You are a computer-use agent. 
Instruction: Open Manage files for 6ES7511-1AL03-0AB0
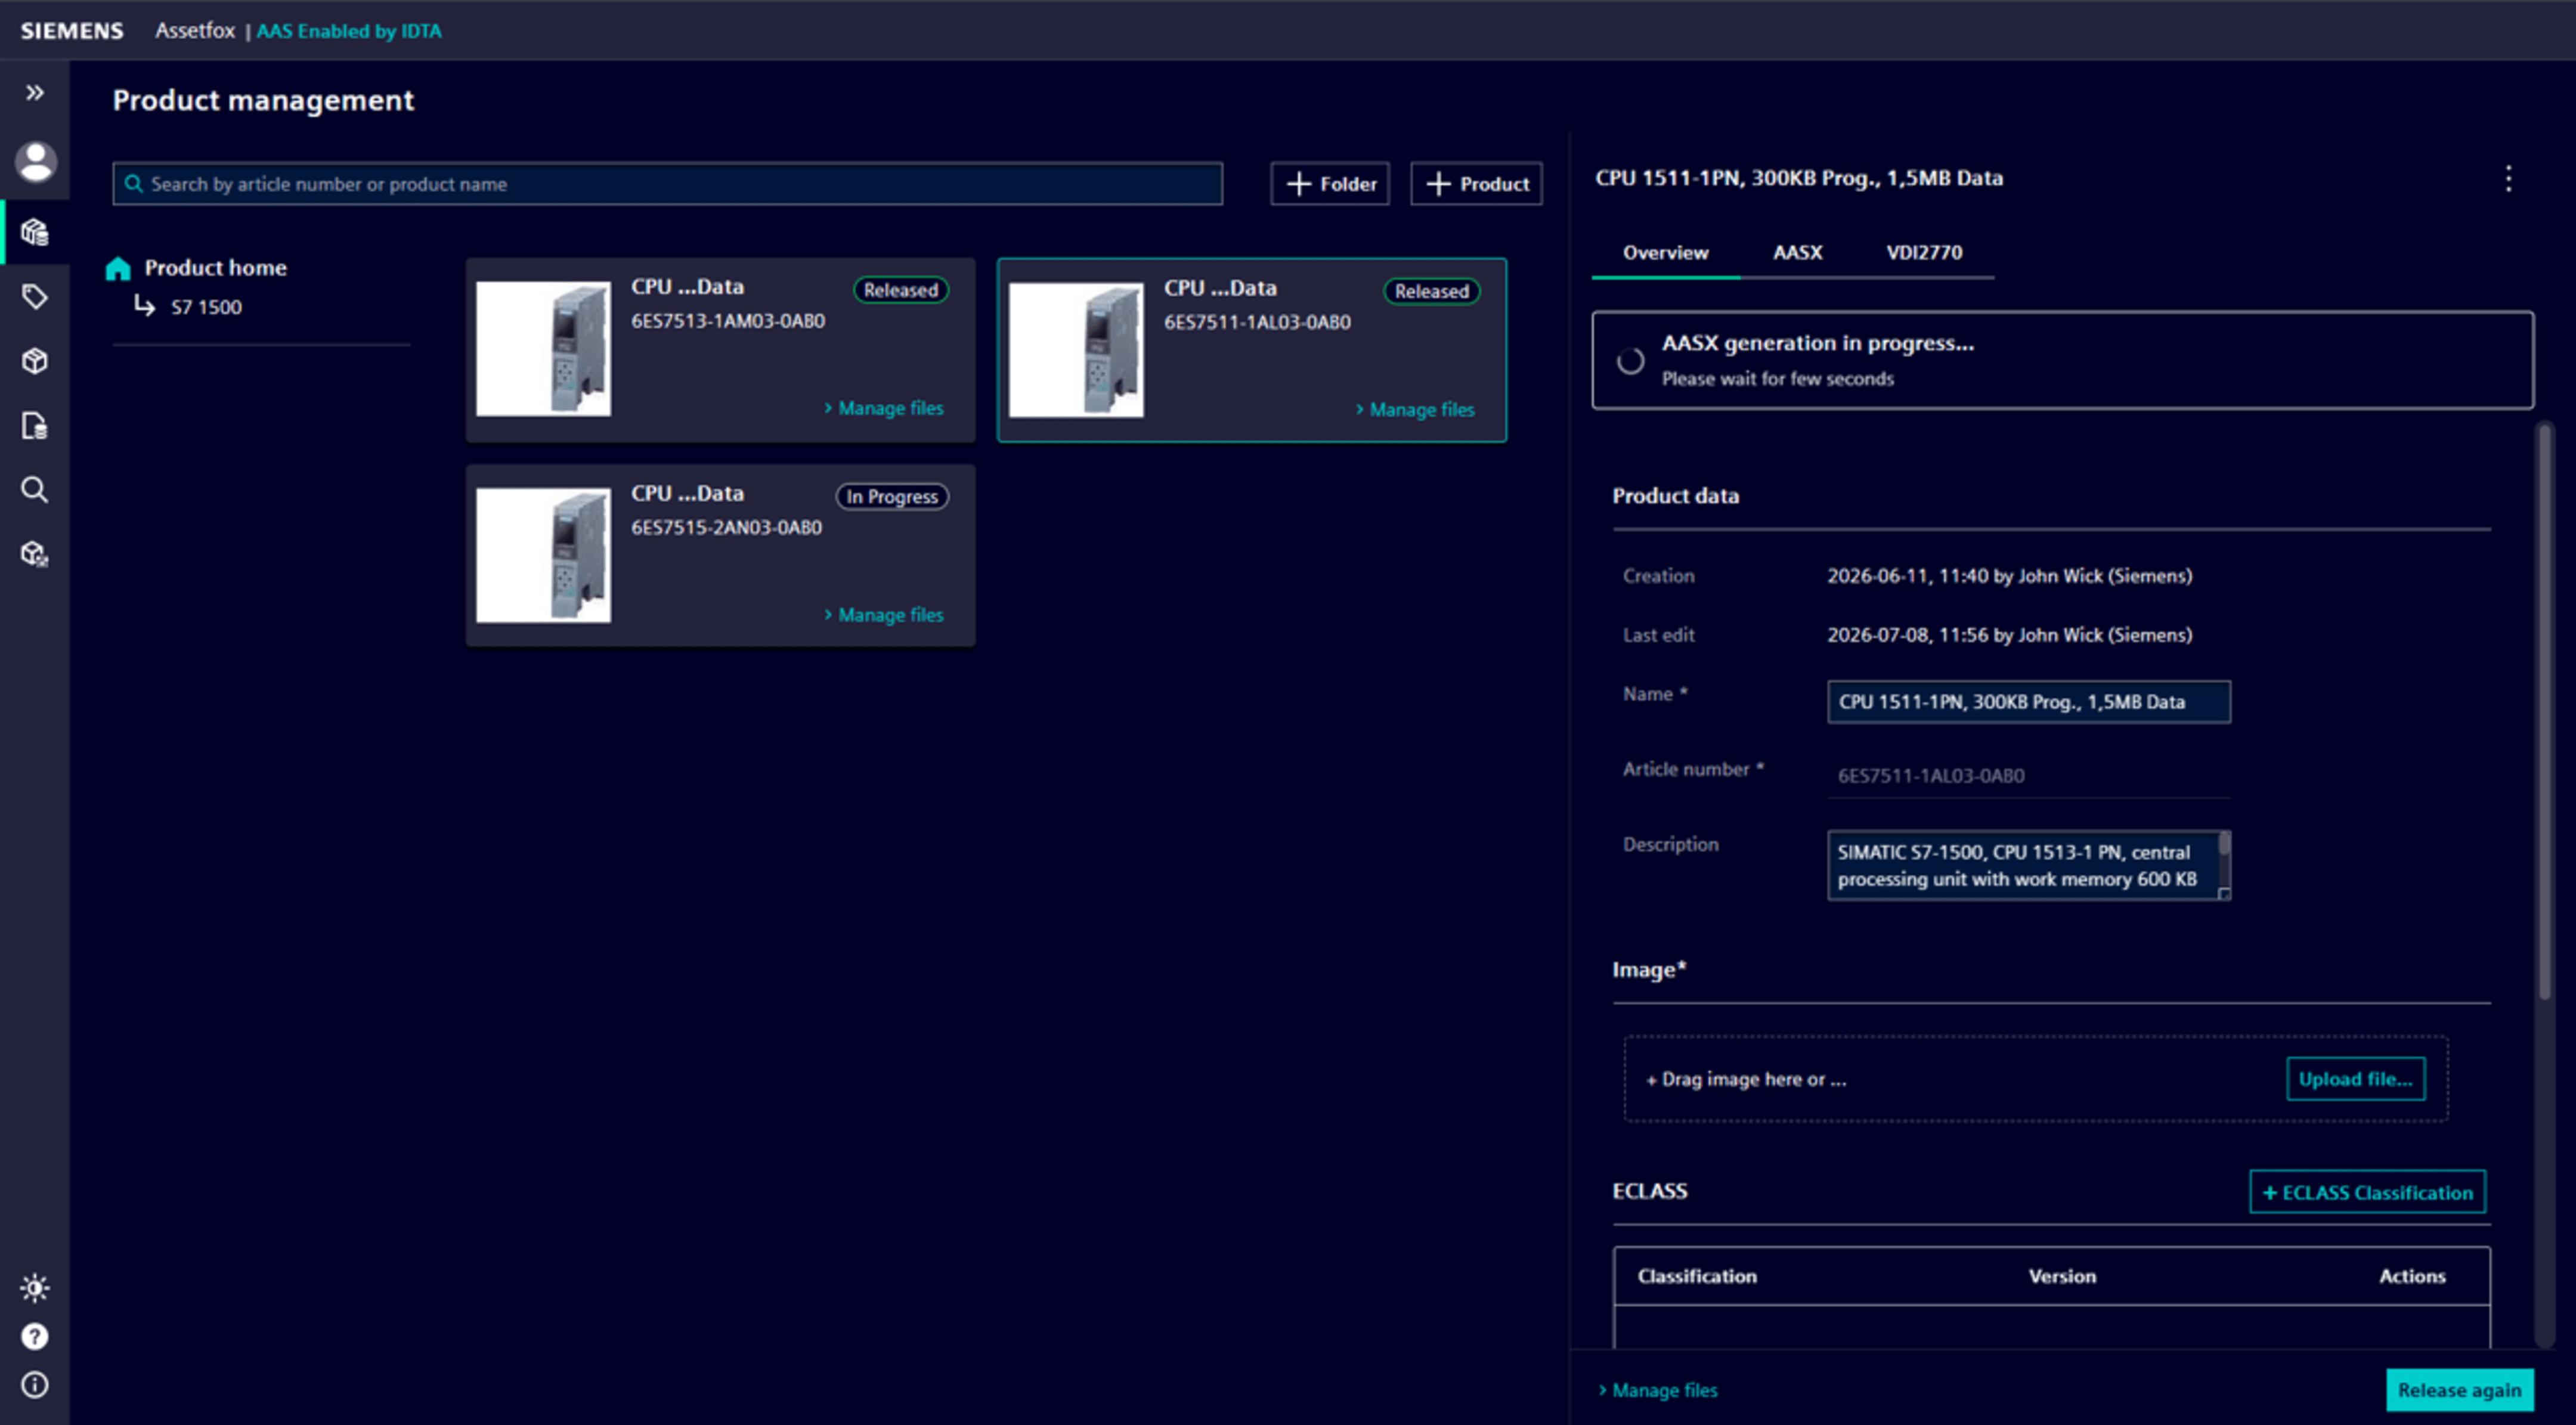click(x=1415, y=410)
